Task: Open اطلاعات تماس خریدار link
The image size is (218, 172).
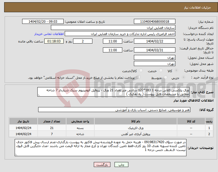Action: click(x=49, y=34)
